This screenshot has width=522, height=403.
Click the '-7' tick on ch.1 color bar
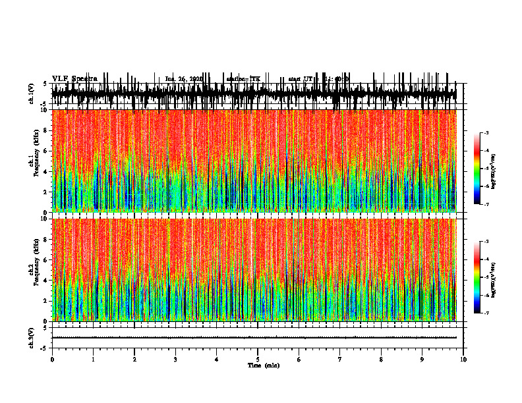tap(486, 204)
